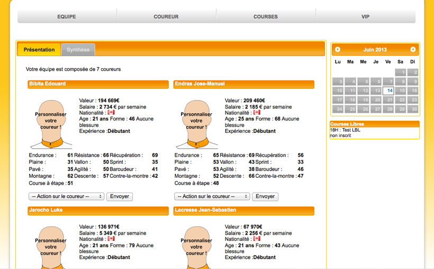Select June 27 in the calendar
This screenshot has height=269, width=434.
point(376,109)
